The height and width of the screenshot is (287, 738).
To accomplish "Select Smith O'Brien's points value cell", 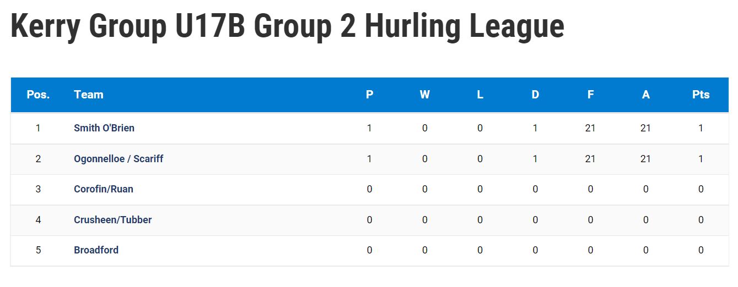I will (701, 128).
